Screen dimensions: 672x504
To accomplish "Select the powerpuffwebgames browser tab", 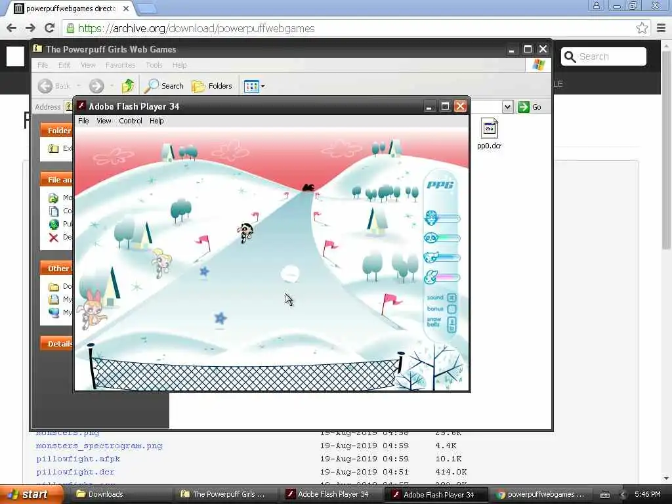I will 71,8.
